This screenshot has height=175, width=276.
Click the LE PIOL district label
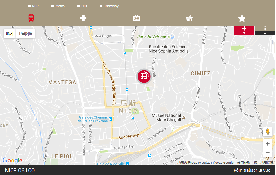tap(62, 156)
